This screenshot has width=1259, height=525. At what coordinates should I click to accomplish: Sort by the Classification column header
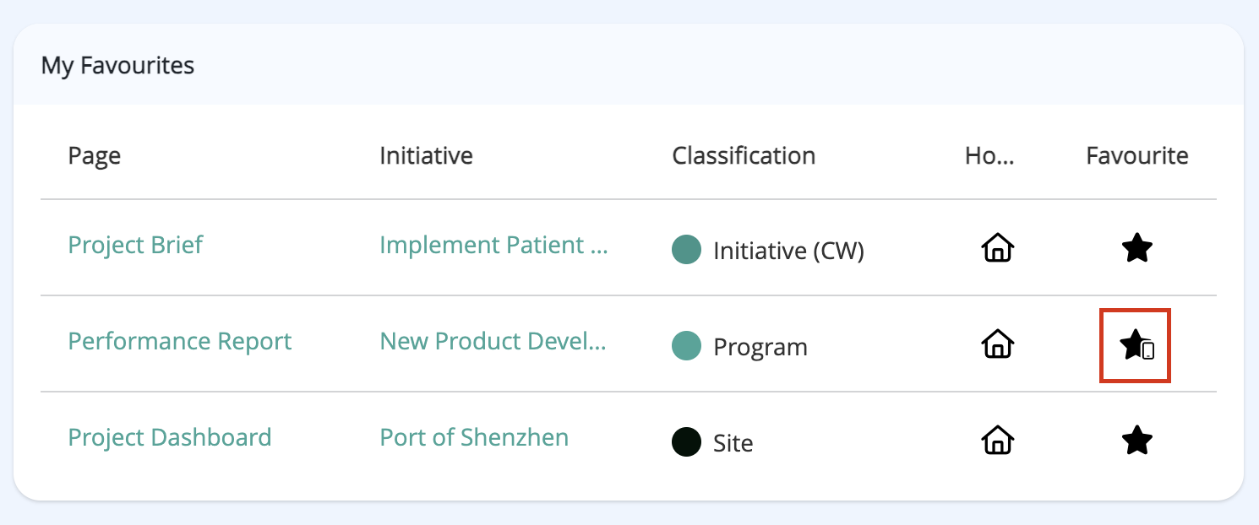pyautogui.click(x=744, y=155)
